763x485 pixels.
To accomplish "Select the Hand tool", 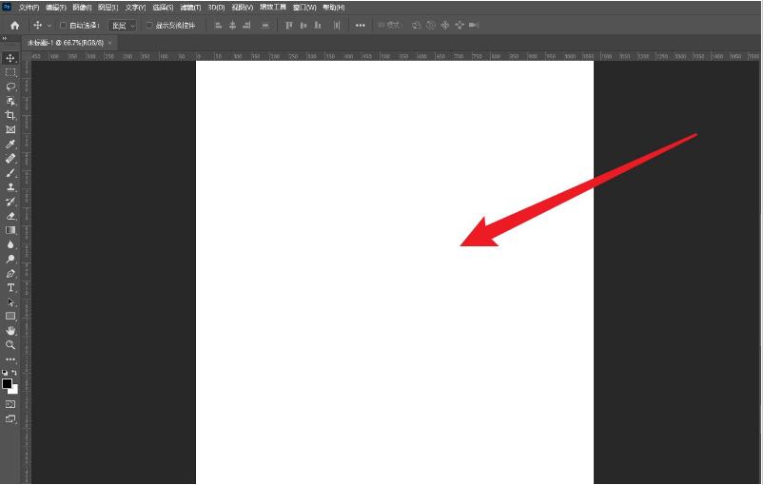I will [x=10, y=331].
